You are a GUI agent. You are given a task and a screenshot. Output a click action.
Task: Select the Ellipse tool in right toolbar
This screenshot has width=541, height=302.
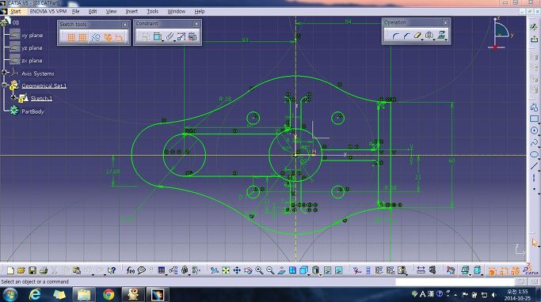[534, 154]
